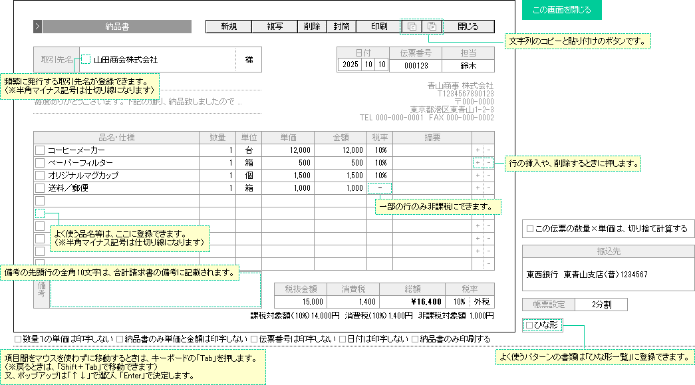This screenshot has width=695, height=385.
Task: Click the item name ペーパーフィルター
Action: pyautogui.click(x=80, y=163)
